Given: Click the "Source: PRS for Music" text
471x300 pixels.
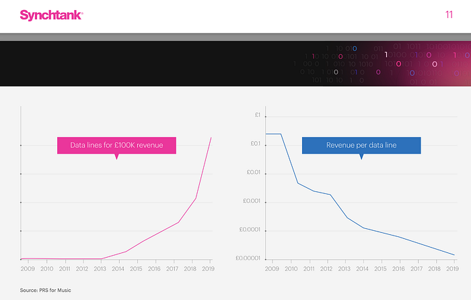Looking at the screenshot, I should (46, 290).
